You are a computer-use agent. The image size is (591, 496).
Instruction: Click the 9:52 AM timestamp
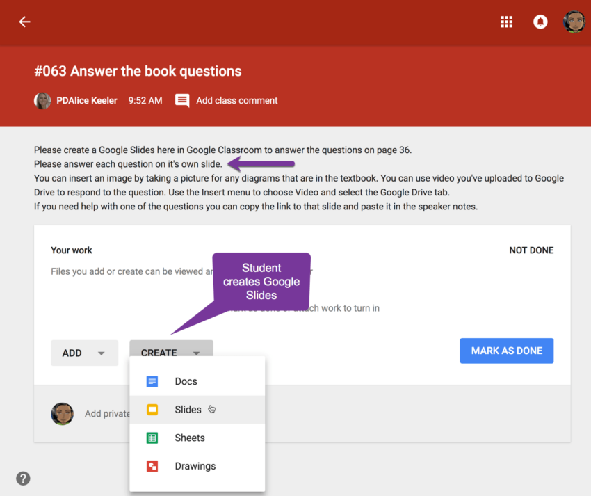[x=145, y=101]
